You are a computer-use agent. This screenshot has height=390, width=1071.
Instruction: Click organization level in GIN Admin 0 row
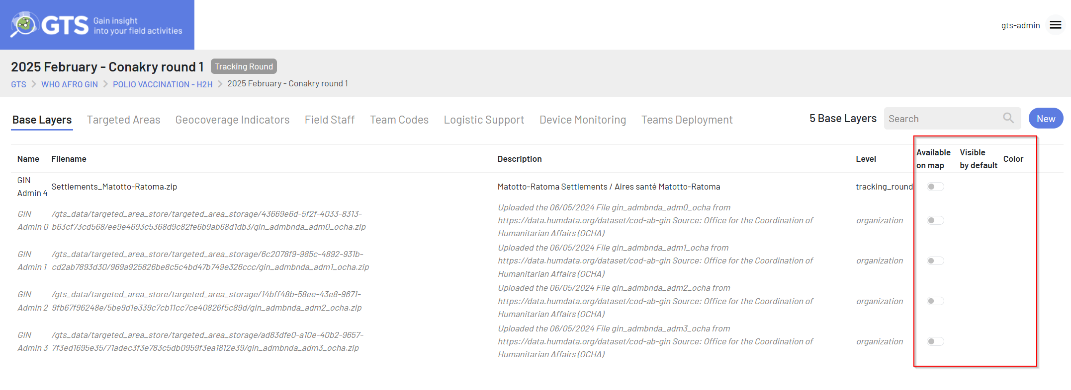click(879, 220)
